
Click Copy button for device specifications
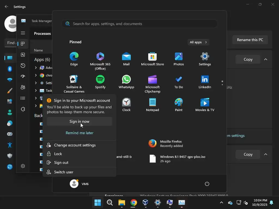coord(248,59)
